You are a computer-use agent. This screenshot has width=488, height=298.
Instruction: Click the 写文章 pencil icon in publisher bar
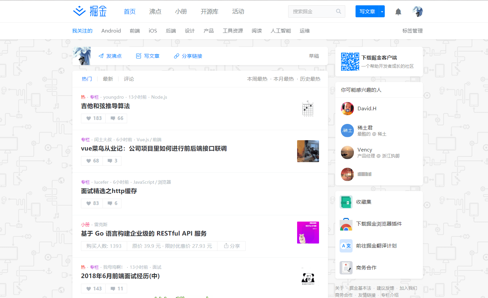[x=139, y=56]
